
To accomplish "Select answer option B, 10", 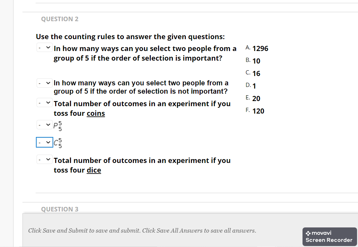I will (256, 61).
